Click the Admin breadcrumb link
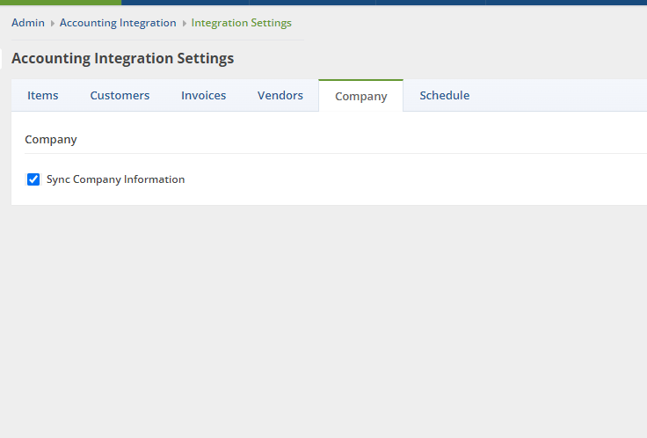 click(28, 23)
